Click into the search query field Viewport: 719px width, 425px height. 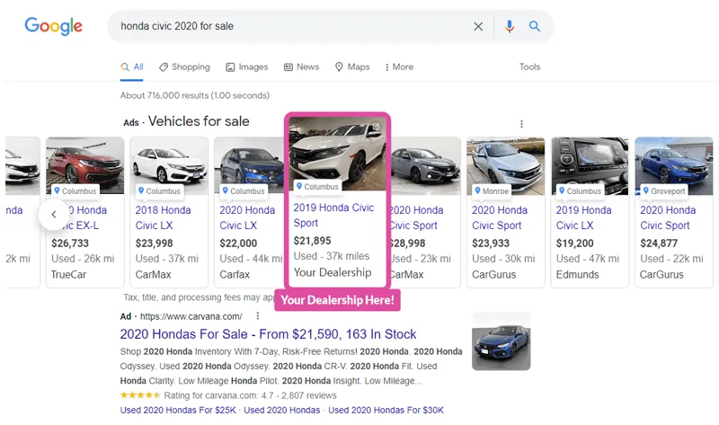click(x=294, y=27)
